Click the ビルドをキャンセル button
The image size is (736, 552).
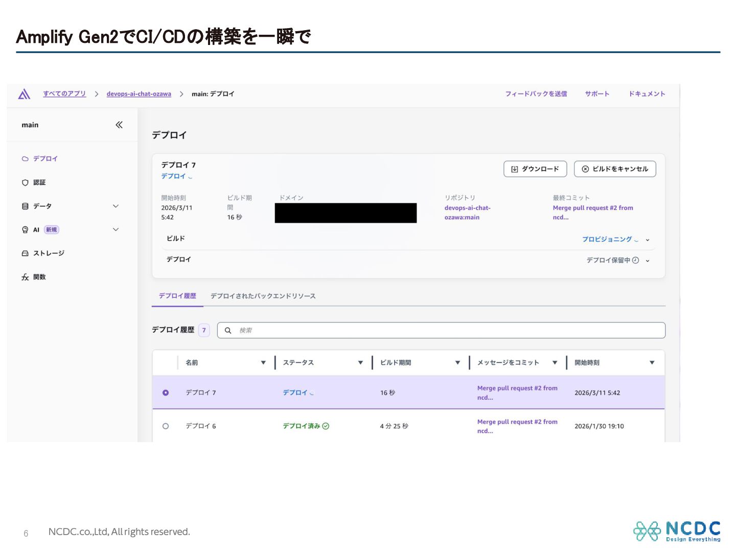615,169
